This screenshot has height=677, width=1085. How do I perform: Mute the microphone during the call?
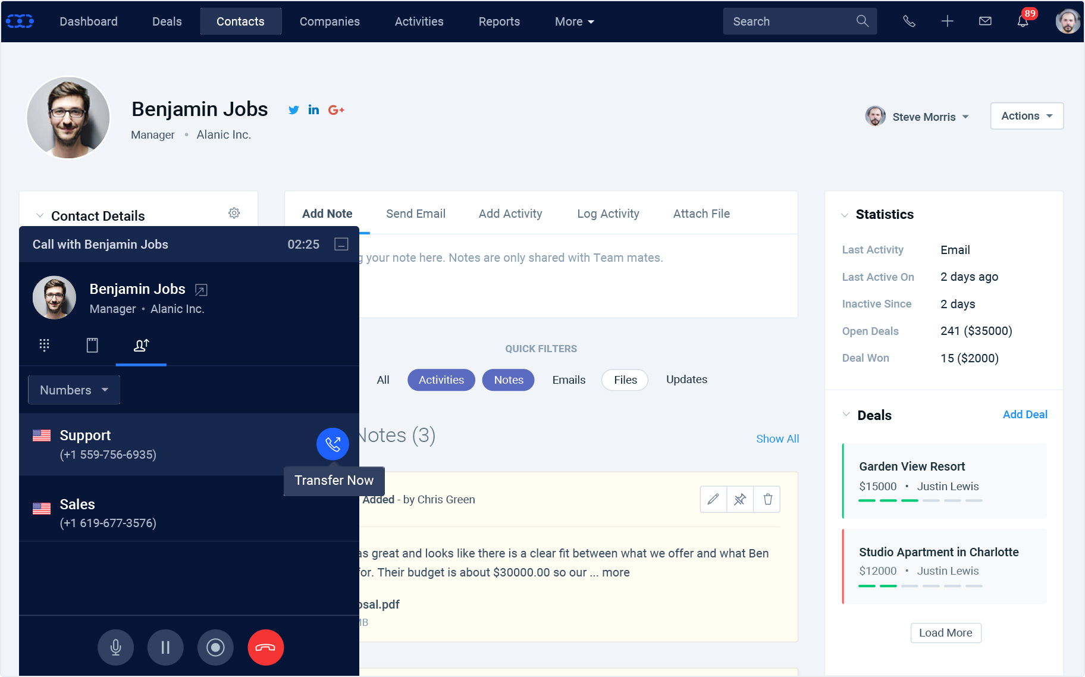[115, 647]
